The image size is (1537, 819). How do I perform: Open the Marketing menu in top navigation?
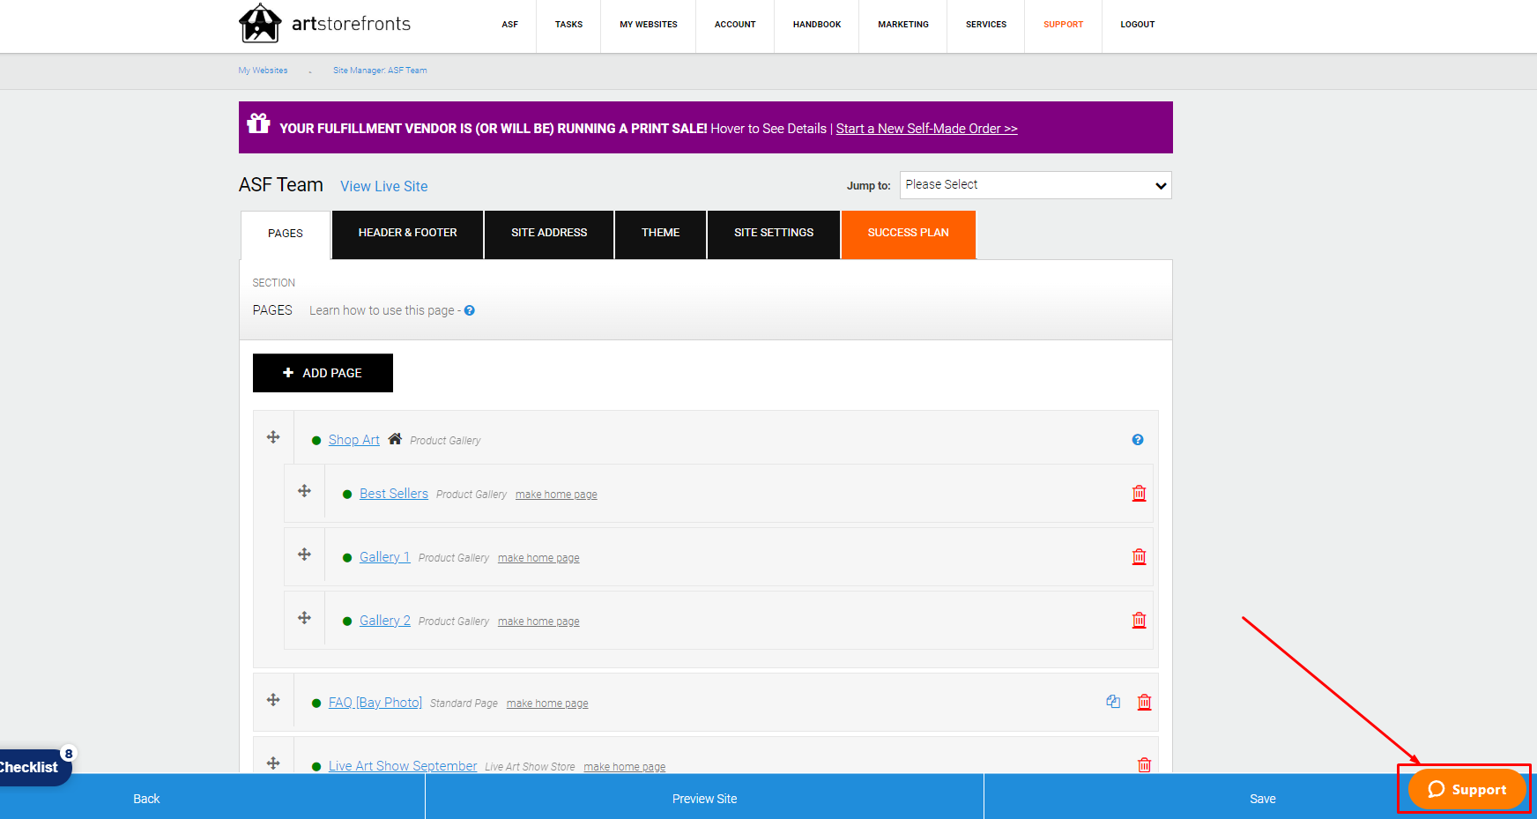pos(902,25)
